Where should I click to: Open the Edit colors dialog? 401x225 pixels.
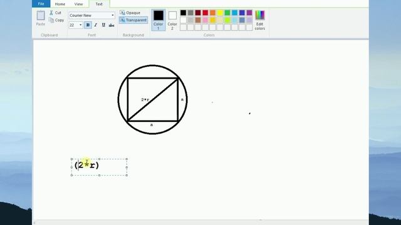[260, 20]
